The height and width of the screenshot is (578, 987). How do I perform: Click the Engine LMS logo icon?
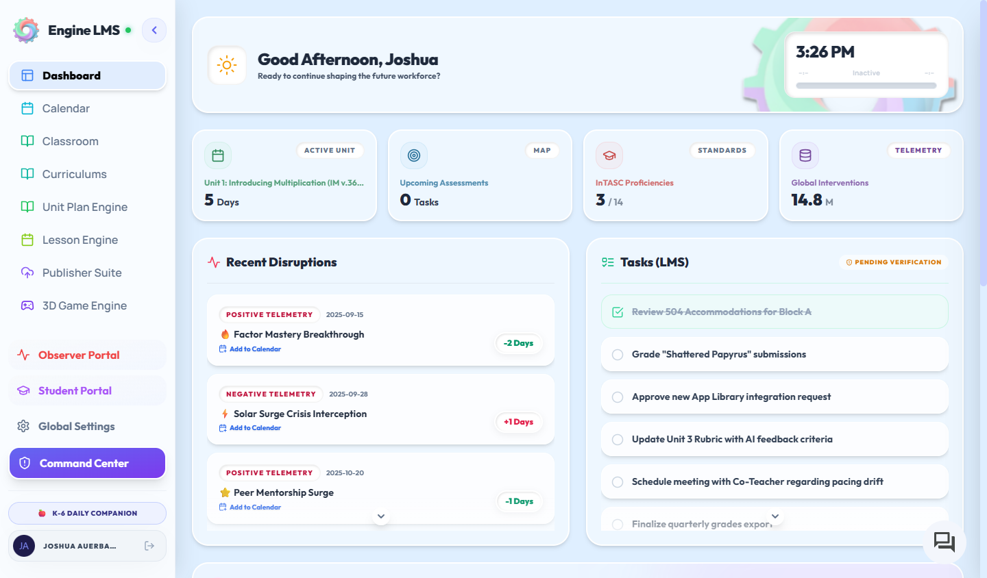26,30
